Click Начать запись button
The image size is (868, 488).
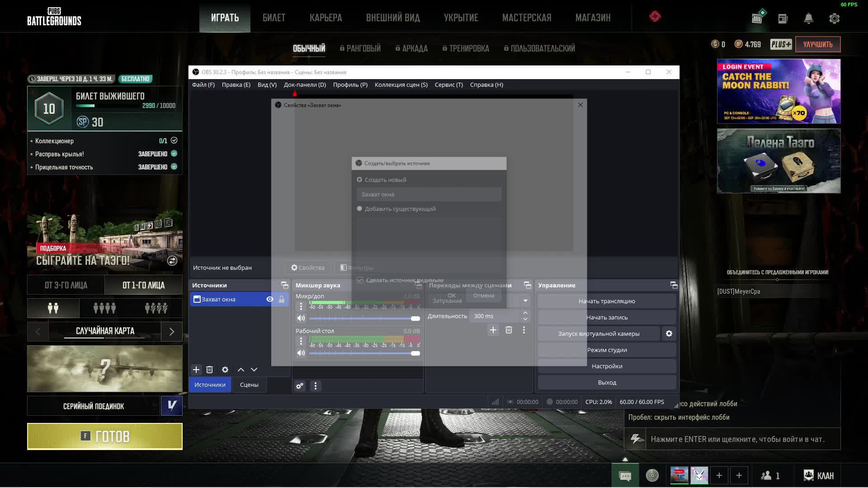(607, 317)
